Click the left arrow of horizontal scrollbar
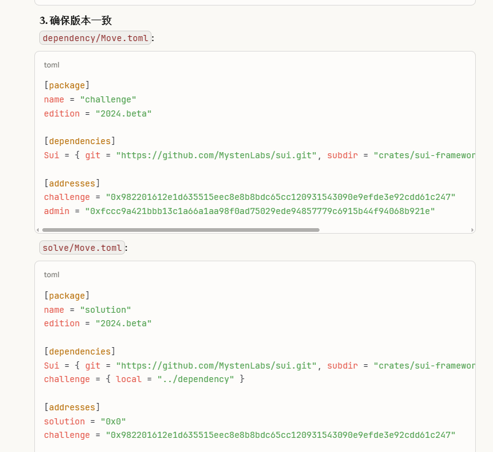Screen dimensions: 493x452 [x=38, y=230]
